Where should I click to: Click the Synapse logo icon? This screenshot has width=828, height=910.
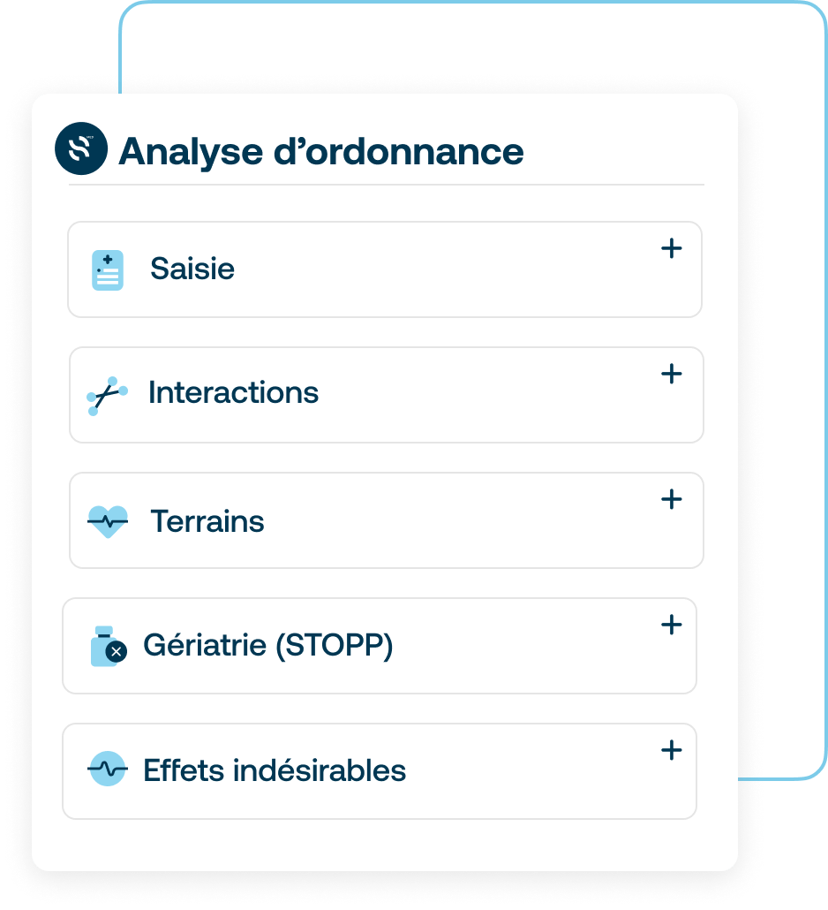[x=81, y=148]
